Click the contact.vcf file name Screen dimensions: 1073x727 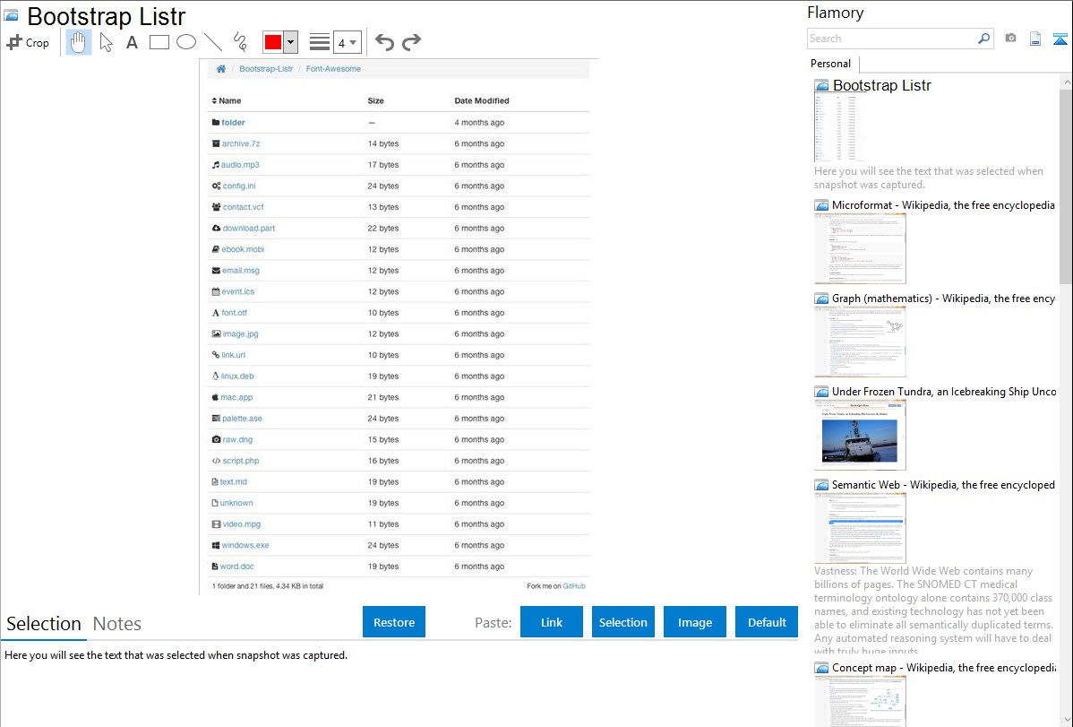pos(243,207)
